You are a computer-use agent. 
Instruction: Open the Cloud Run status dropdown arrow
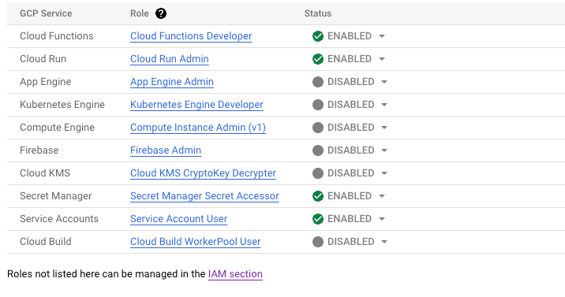tap(382, 59)
